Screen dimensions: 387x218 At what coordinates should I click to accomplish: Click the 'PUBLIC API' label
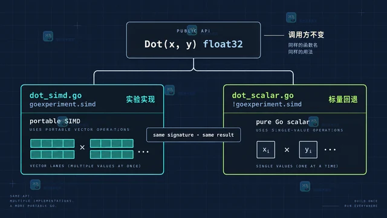193,31
